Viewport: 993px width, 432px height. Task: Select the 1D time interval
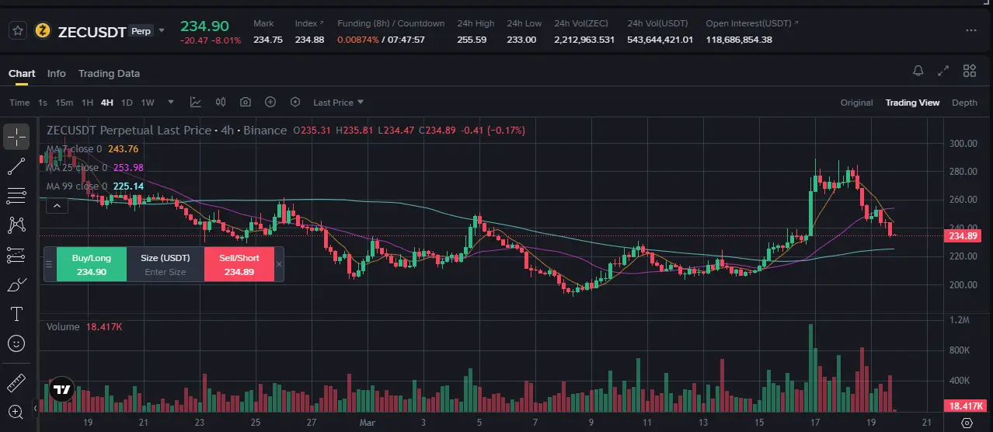tap(127, 103)
